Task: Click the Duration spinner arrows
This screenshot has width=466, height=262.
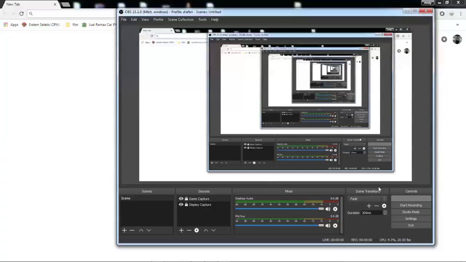Action: tap(385, 213)
